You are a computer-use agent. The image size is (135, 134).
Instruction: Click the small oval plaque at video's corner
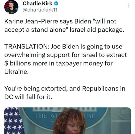(125, 113)
